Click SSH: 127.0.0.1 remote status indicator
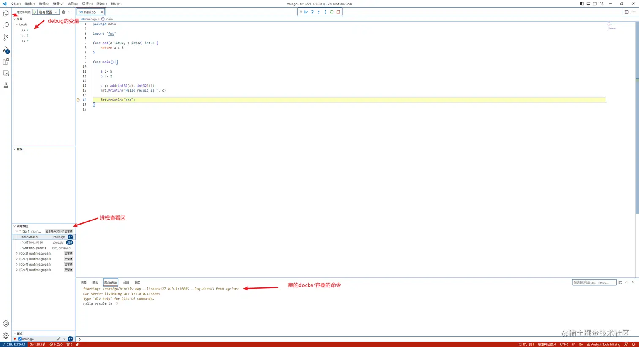The width and height of the screenshot is (639, 347). coord(14,344)
